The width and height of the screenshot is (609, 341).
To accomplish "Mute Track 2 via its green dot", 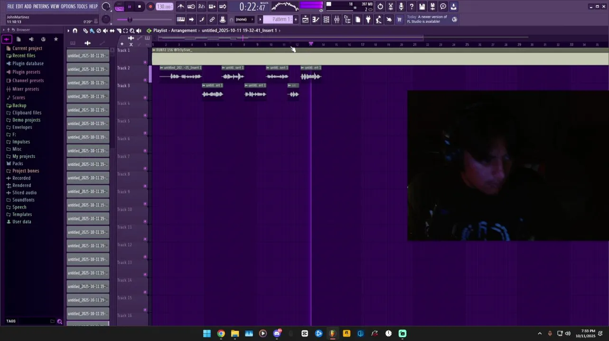I will coord(145,80).
